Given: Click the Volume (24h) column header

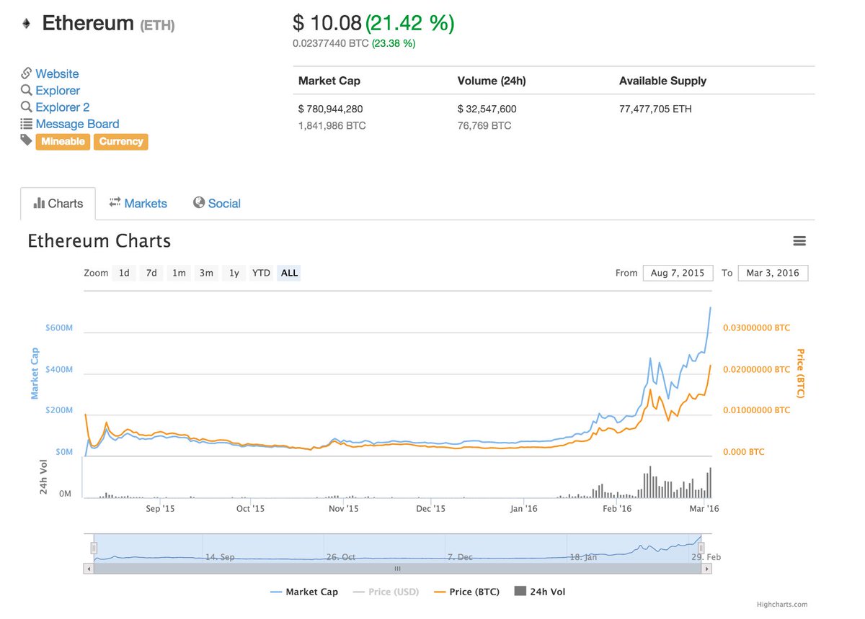Looking at the screenshot, I should coord(492,81).
